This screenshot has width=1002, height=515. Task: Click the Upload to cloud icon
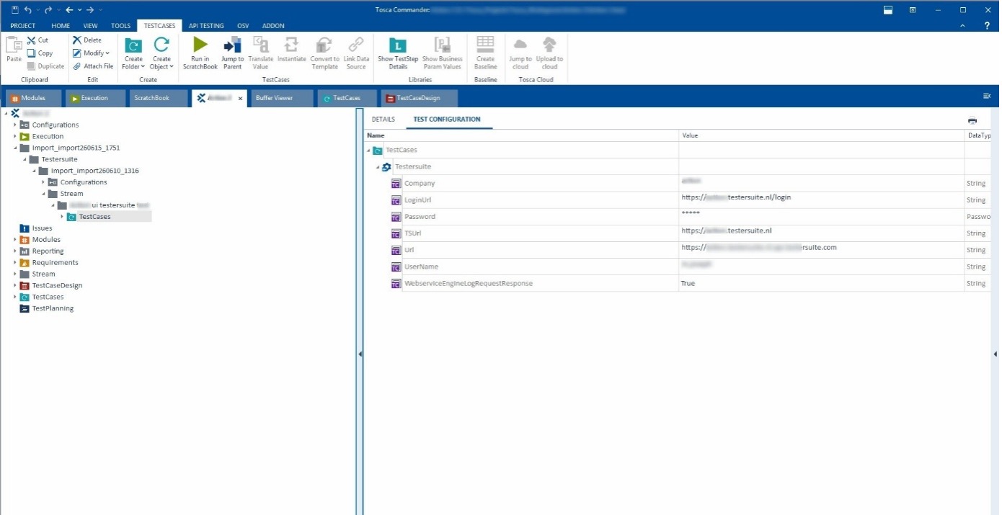tap(549, 45)
